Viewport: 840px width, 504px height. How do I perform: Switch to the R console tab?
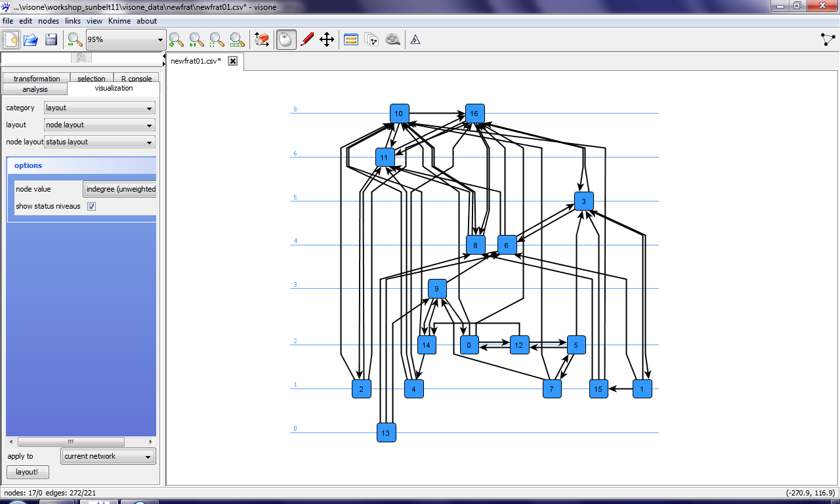(x=136, y=78)
